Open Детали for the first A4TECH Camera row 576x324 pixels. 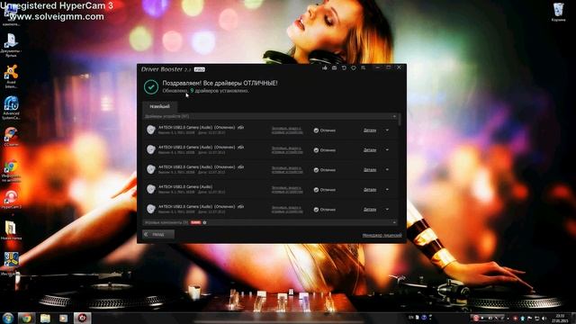pyautogui.click(x=370, y=130)
